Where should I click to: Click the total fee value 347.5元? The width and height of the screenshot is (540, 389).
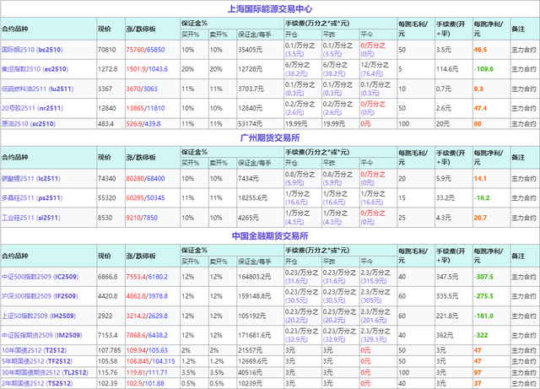447,277
